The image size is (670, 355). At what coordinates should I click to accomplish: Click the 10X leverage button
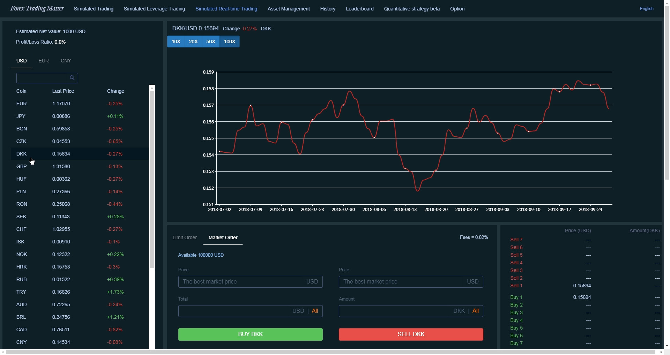pos(176,41)
